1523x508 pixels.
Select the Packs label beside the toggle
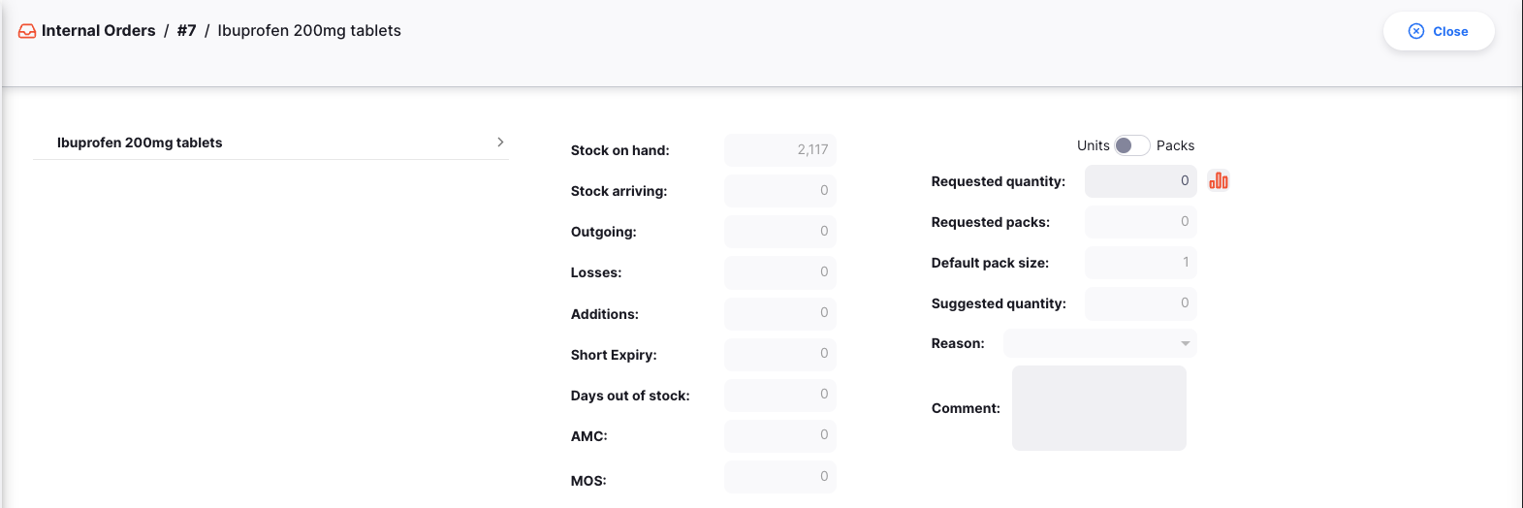click(1175, 145)
